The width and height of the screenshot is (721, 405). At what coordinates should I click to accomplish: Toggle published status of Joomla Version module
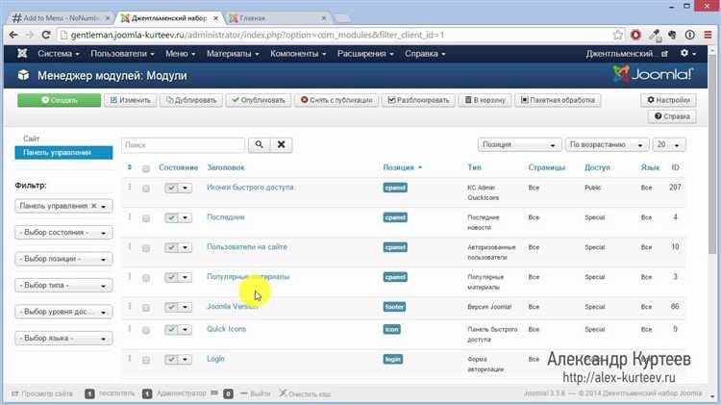[x=171, y=307]
